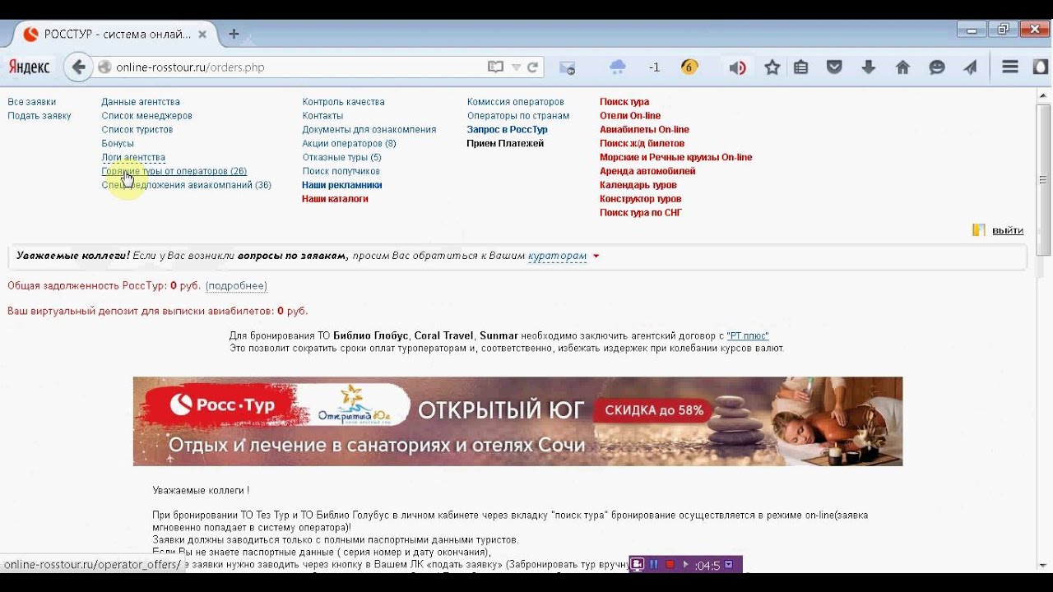This screenshot has height=592, width=1053.
Task: Open the Бонусы link
Action: (118, 144)
